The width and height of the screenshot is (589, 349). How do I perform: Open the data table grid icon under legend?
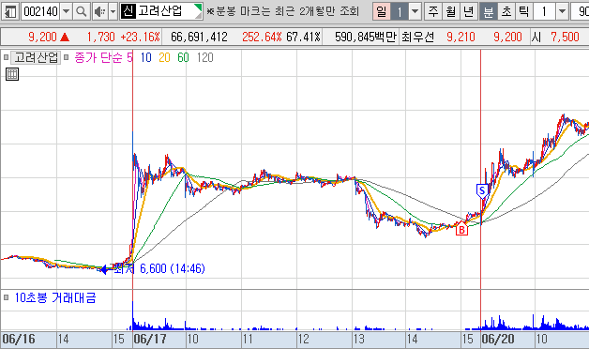[12, 74]
